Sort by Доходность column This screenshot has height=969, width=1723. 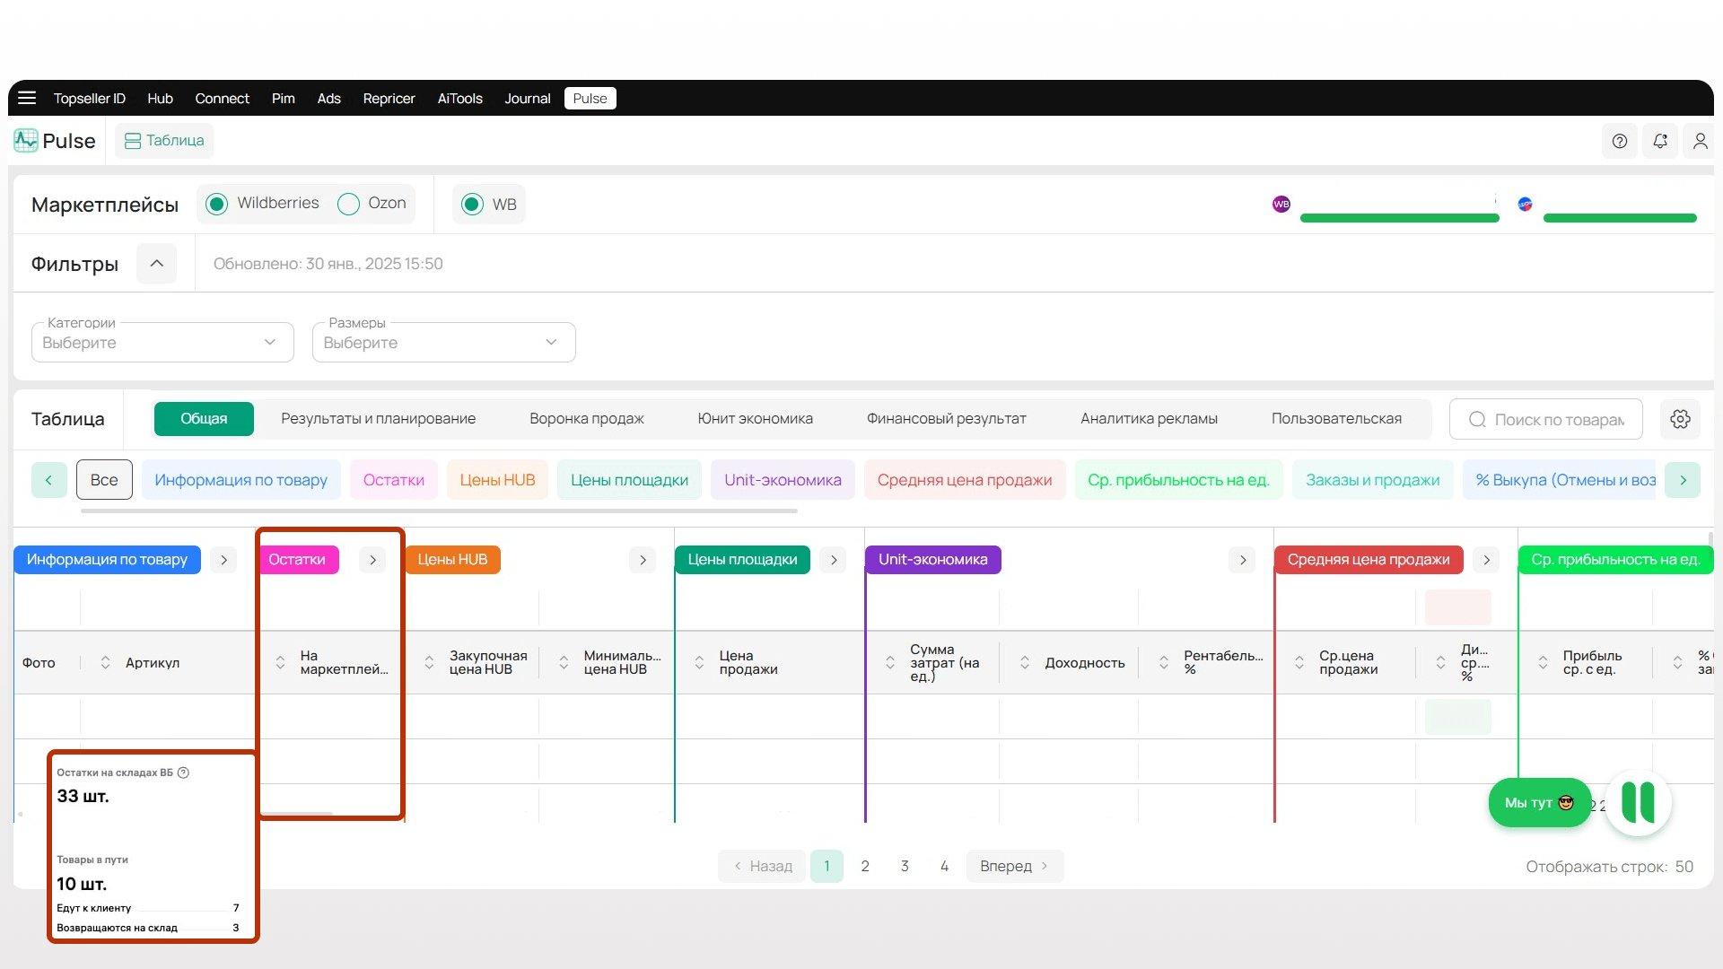pos(1025,662)
